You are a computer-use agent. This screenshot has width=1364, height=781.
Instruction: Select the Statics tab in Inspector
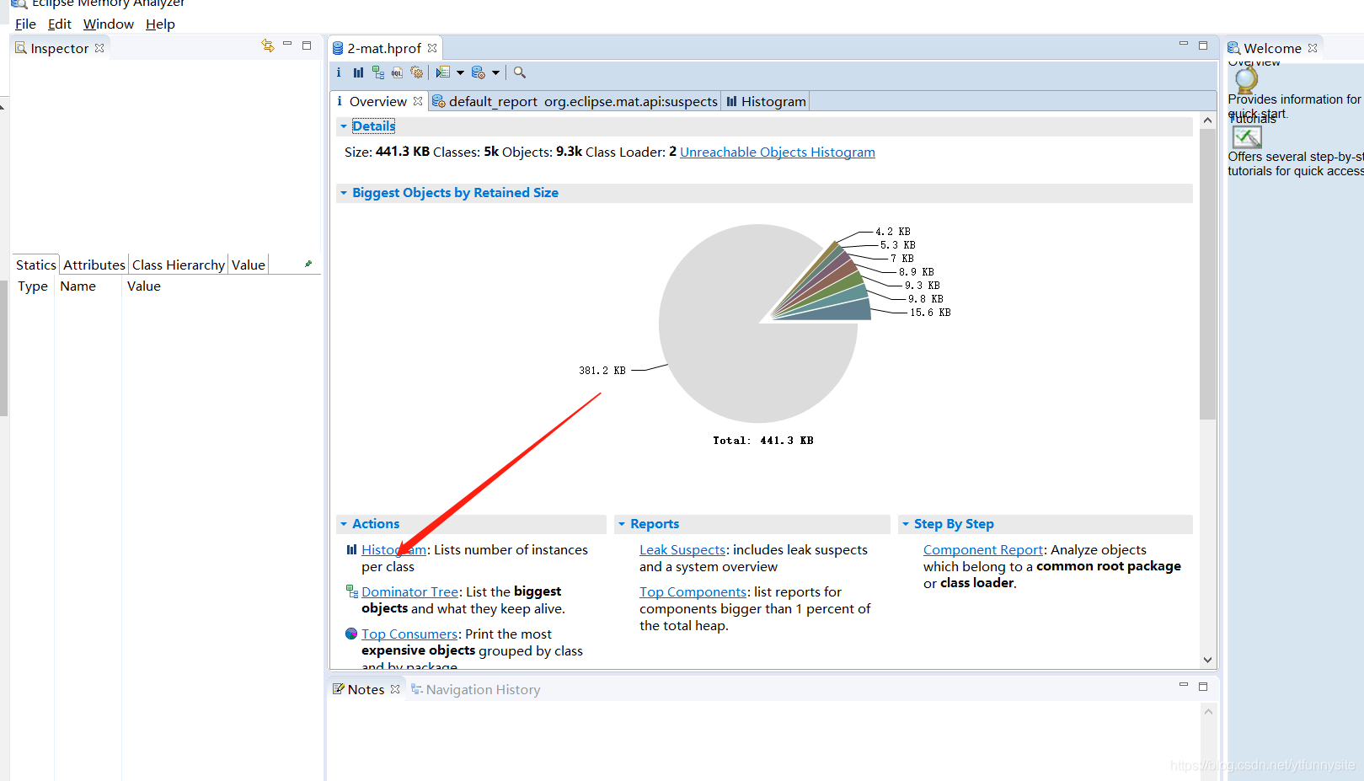point(36,265)
